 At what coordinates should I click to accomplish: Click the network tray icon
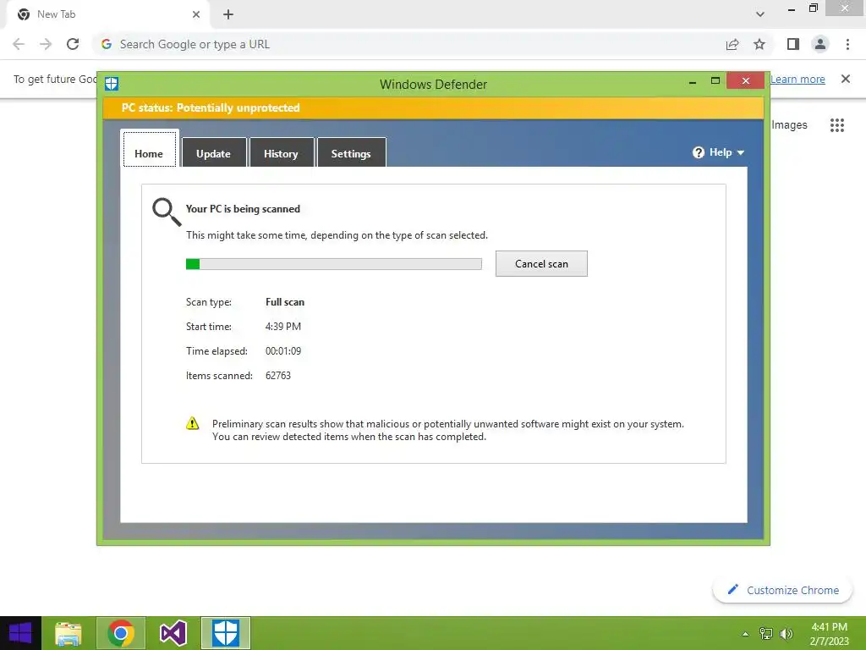point(765,633)
